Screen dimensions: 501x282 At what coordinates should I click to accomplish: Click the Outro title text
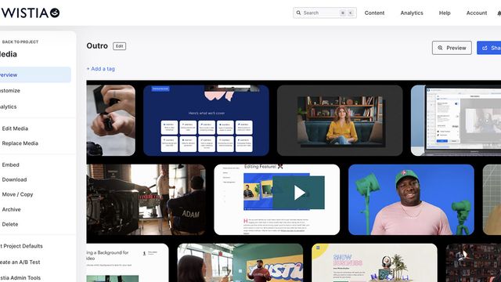point(97,45)
